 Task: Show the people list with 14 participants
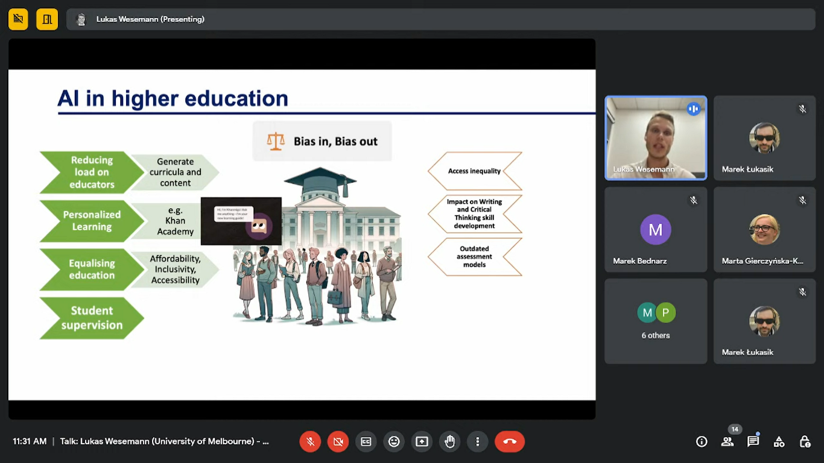click(727, 441)
